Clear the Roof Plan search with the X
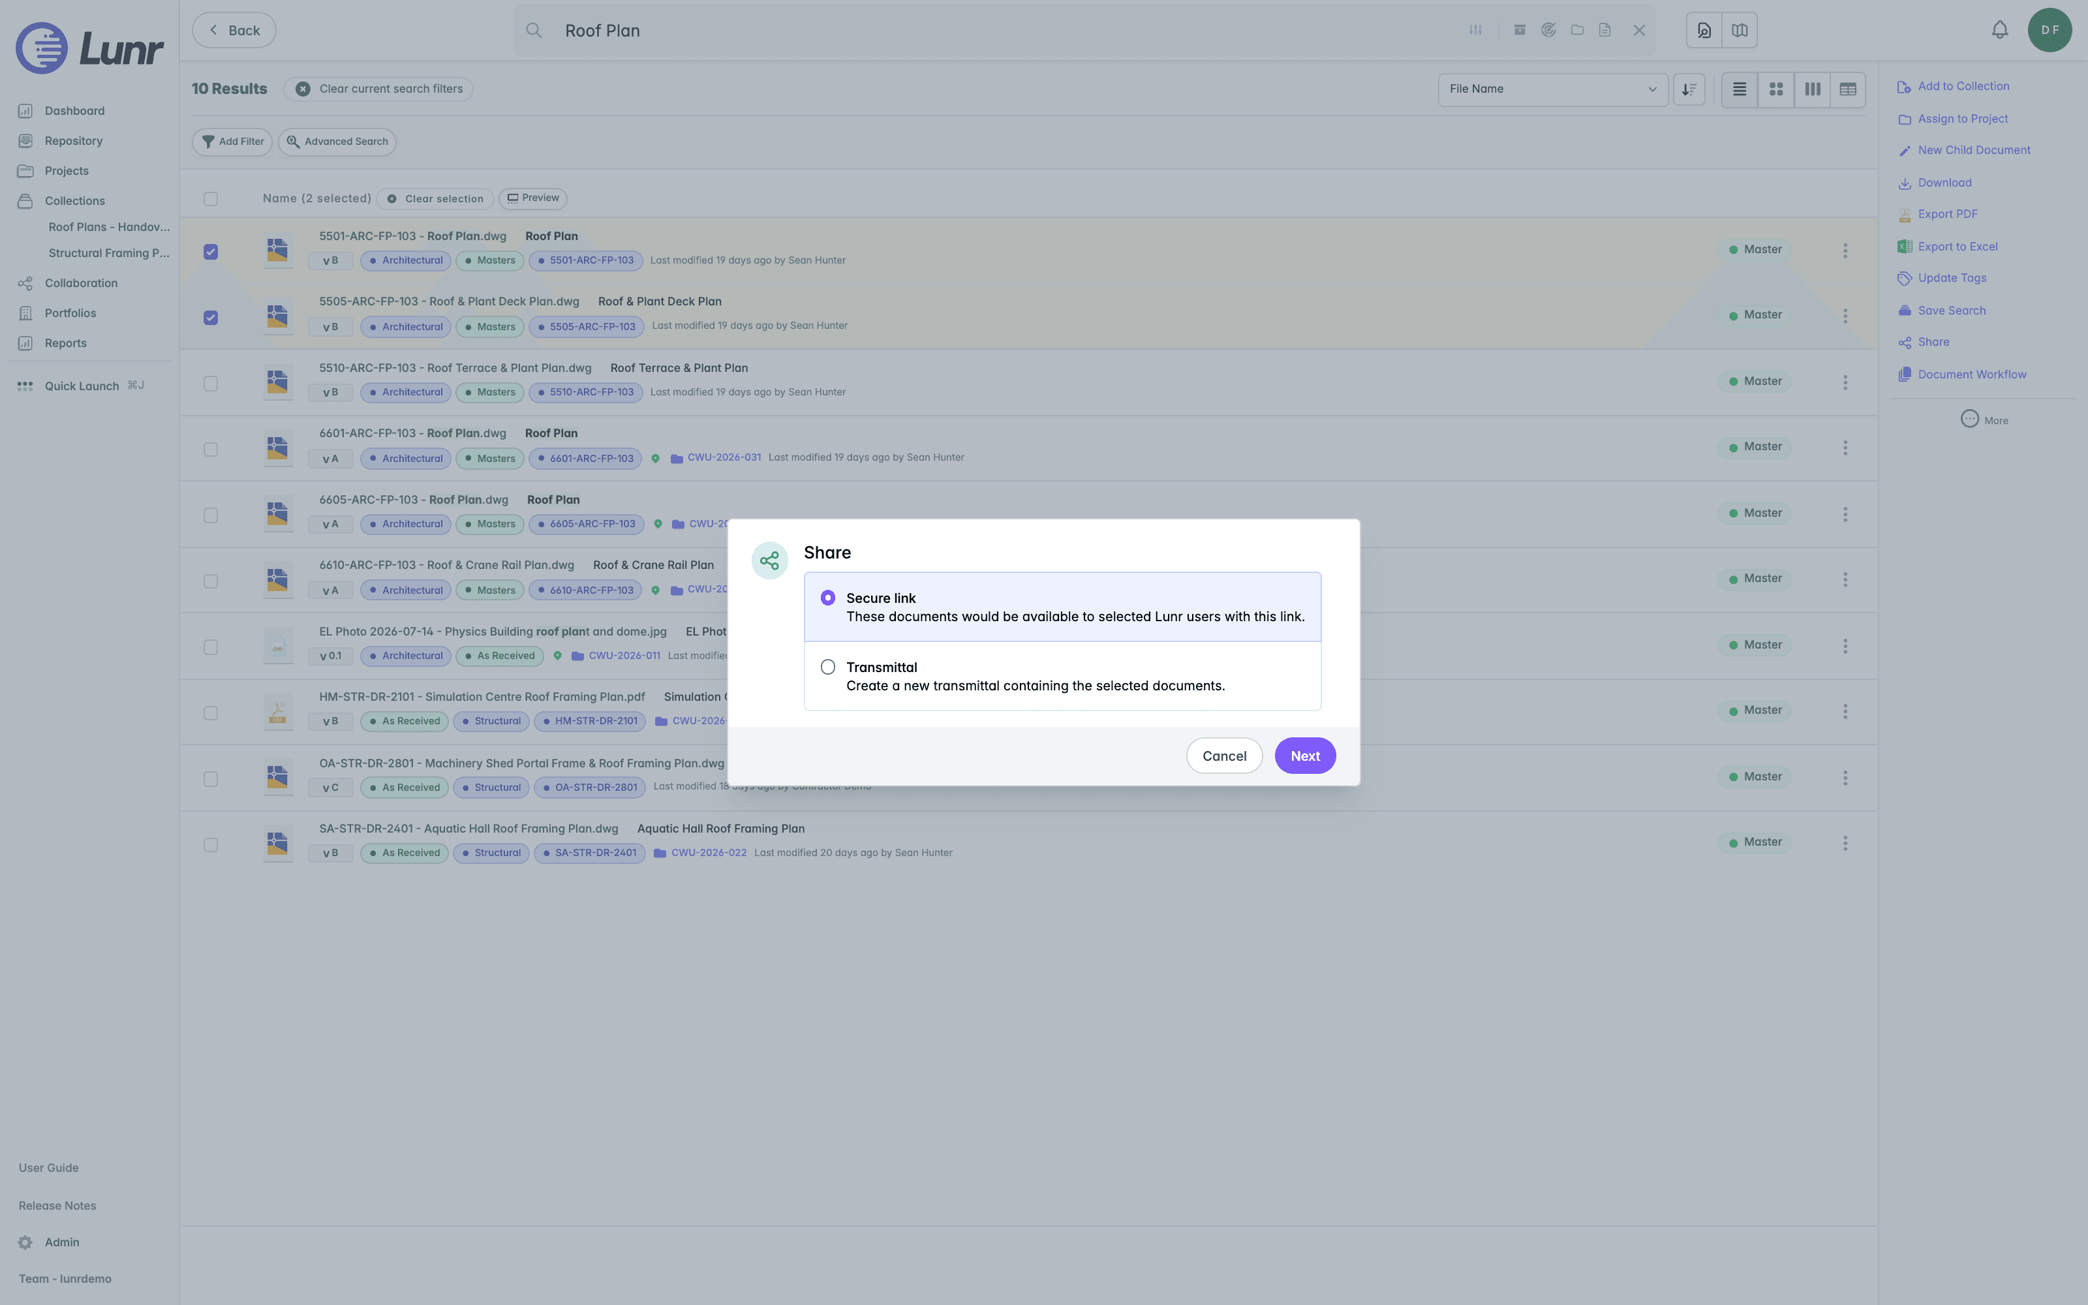The width and height of the screenshot is (2088, 1305). [1639, 30]
